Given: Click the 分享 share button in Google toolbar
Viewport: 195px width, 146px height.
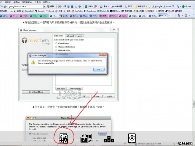Looking at the screenshot, I should click(x=88, y=6).
